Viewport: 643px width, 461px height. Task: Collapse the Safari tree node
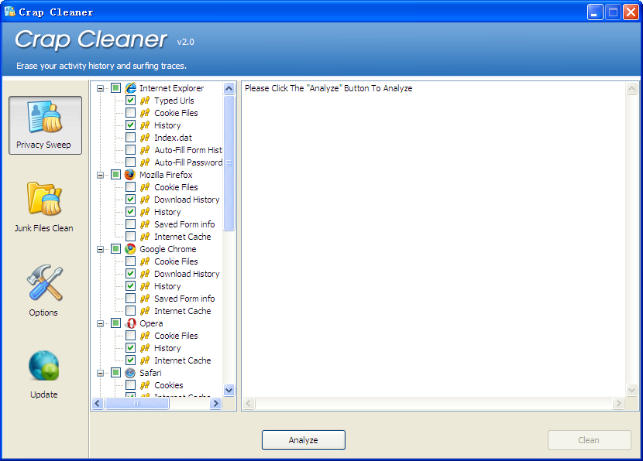(101, 373)
